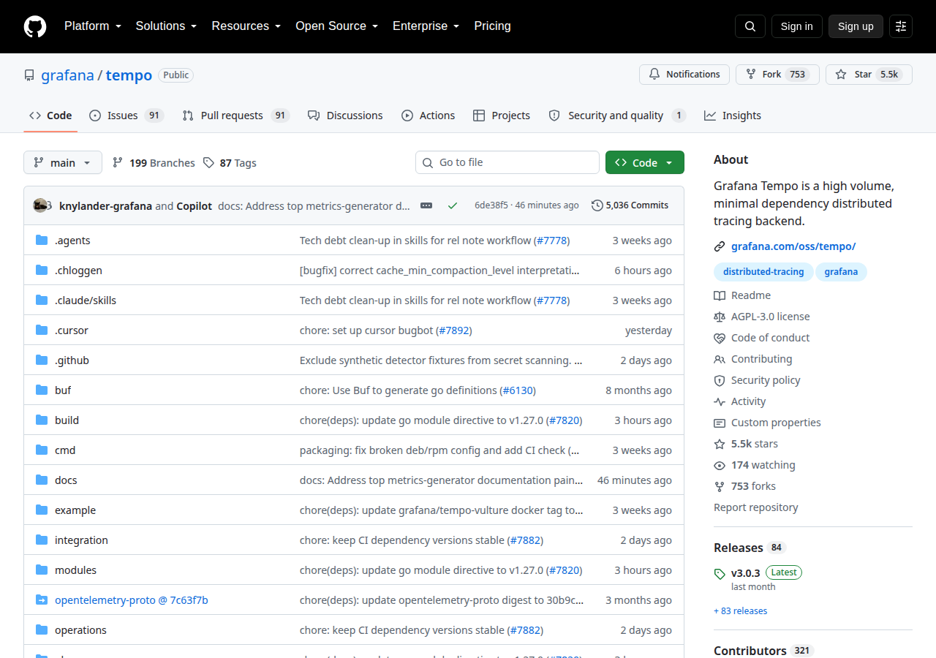This screenshot has width=936, height=658.
Task: Focus the Go to file field
Action: pyautogui.click(x=507, y=162)
